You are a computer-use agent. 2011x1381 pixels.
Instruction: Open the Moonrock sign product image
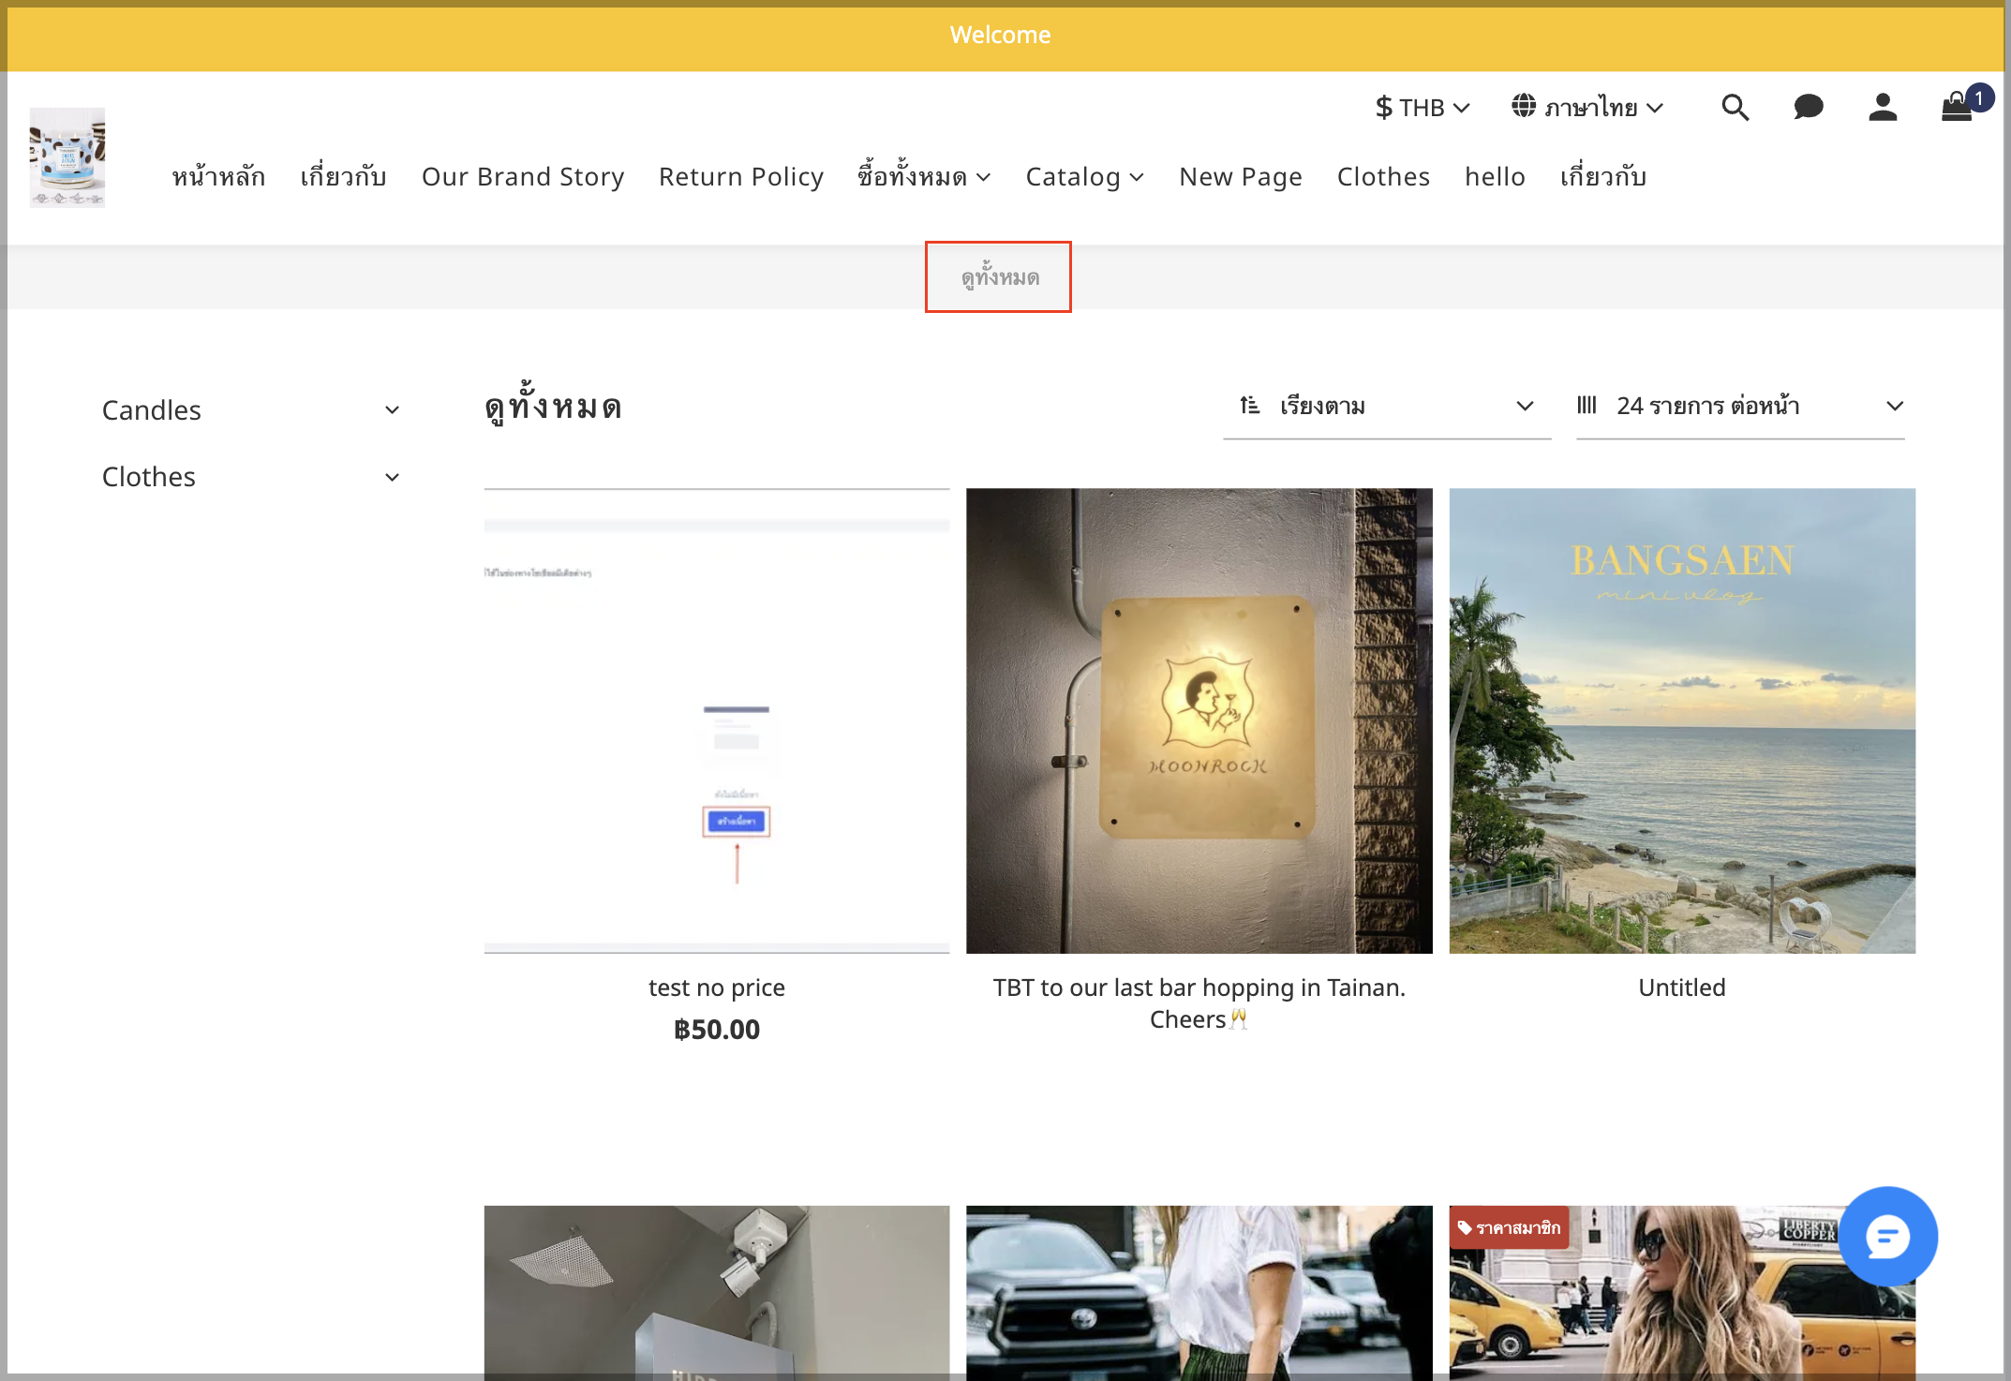pos(1199,720)
